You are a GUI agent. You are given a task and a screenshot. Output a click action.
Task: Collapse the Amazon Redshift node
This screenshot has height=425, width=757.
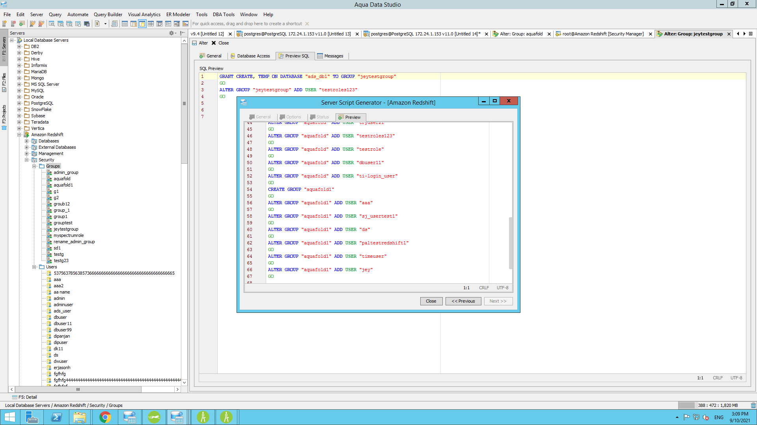[x=19, y=135]
